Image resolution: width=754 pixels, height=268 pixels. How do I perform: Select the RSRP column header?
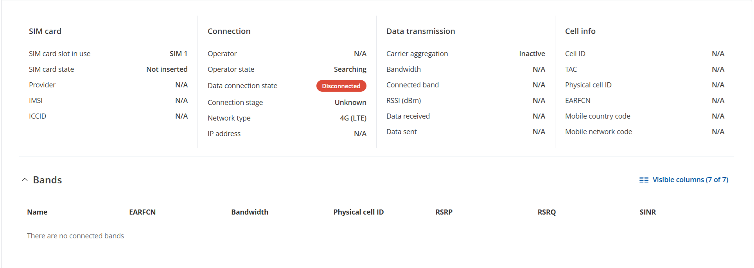(444, 212)
